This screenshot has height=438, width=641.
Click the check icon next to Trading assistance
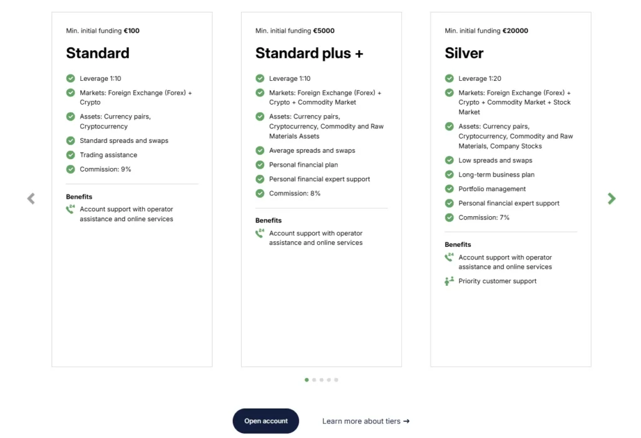(71, 155)
